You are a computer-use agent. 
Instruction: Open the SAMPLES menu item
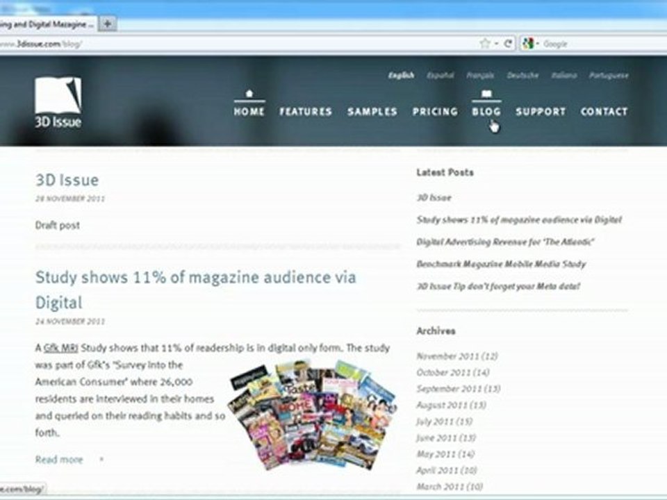(x=372, y=111)
